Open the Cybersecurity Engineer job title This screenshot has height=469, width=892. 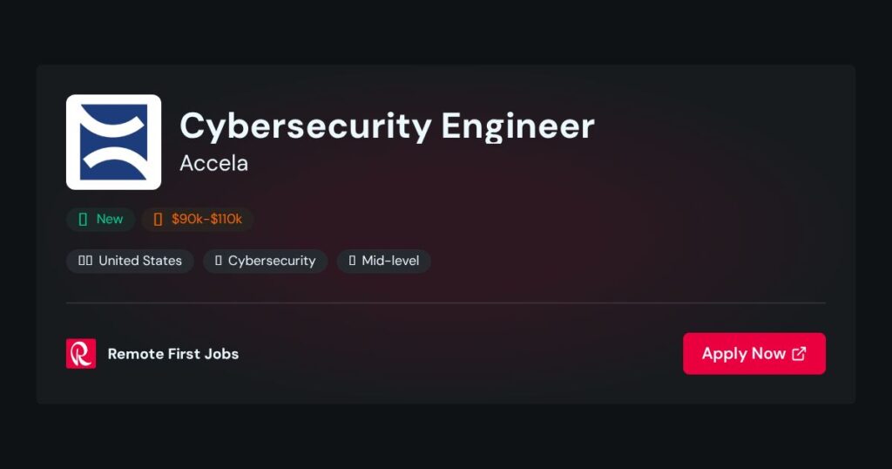388,126
